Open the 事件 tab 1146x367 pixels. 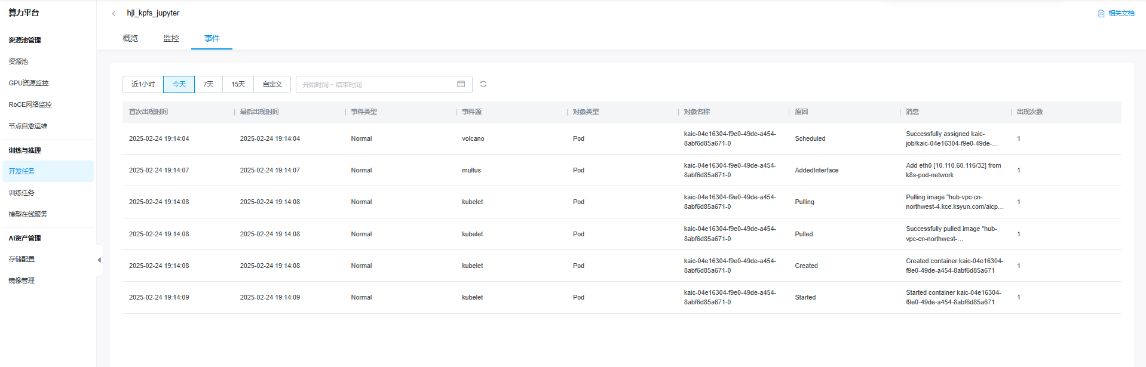(x=212, y=38)
